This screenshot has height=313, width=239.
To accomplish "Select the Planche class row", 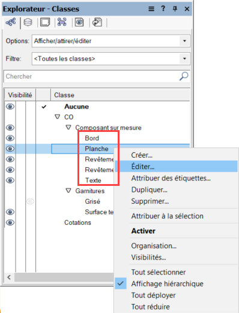I will (x=97, y=149).
